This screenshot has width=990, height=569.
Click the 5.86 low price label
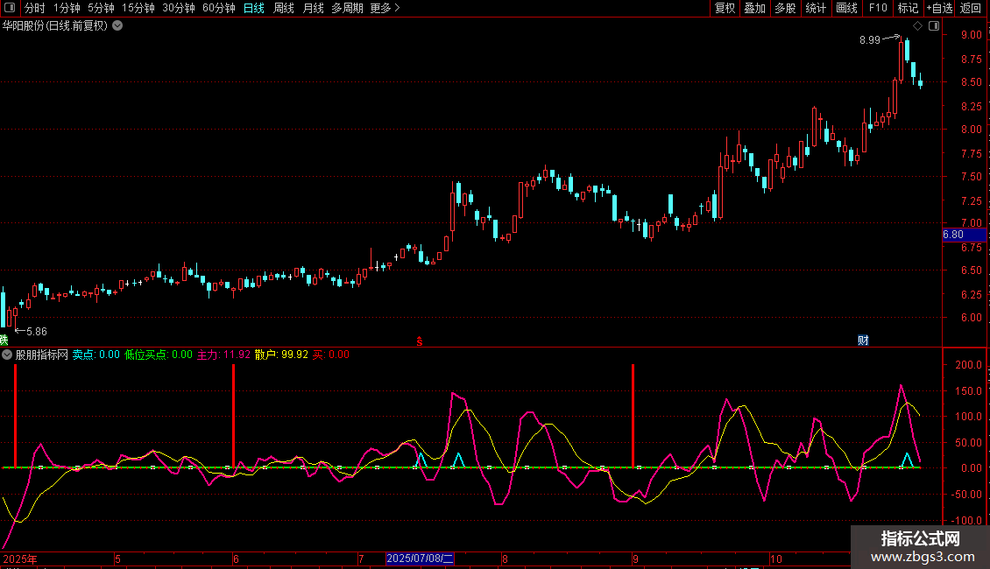pyautogui.click(x=37, y=331)
